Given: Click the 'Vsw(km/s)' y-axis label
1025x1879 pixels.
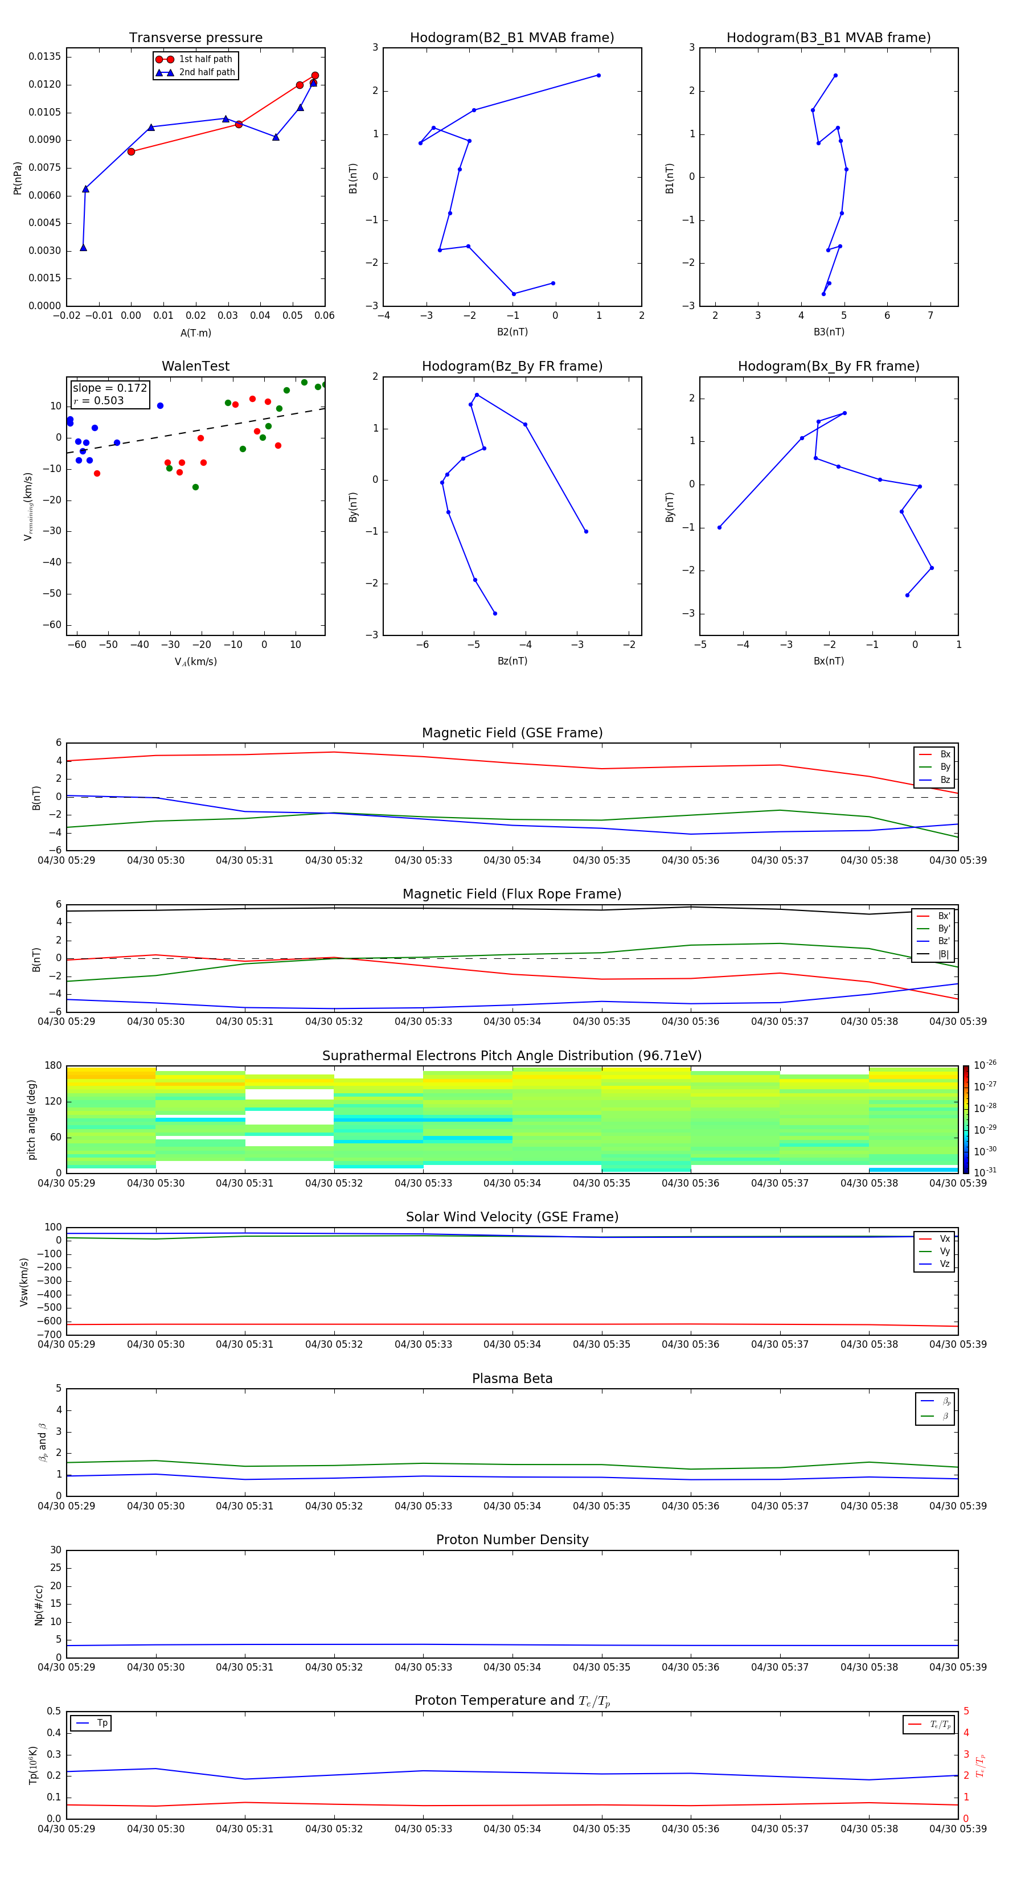Looking at the screenshot, I should pyautogui.click(x=23, y=1281).
